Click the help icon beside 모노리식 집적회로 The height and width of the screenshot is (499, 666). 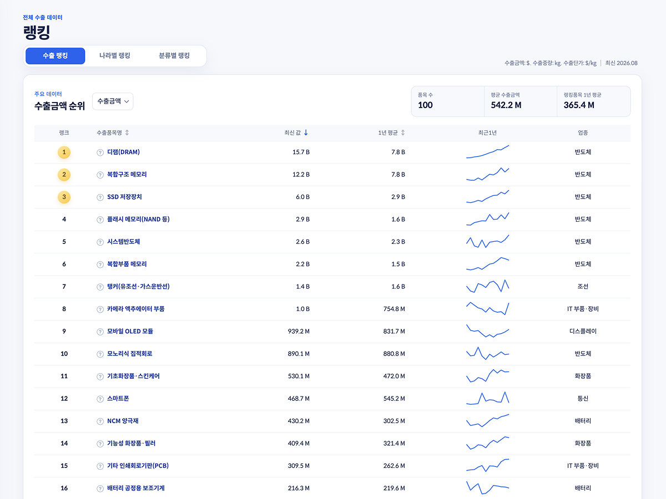tap(100, 354)
